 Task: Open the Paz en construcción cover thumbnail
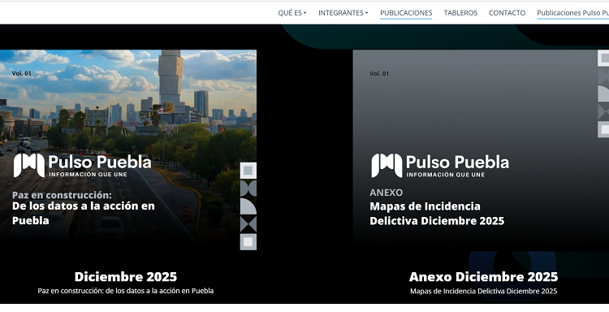[128, 149]
